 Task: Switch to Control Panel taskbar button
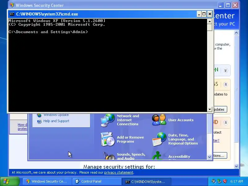(x=97, y=181)
